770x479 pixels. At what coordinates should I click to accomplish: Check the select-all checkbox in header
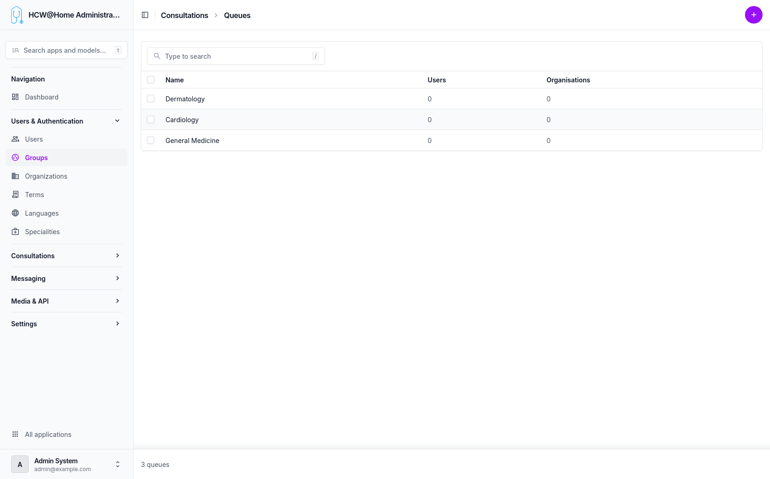point(151,80)
